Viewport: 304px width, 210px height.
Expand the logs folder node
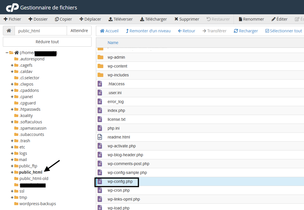coord(12,153)
